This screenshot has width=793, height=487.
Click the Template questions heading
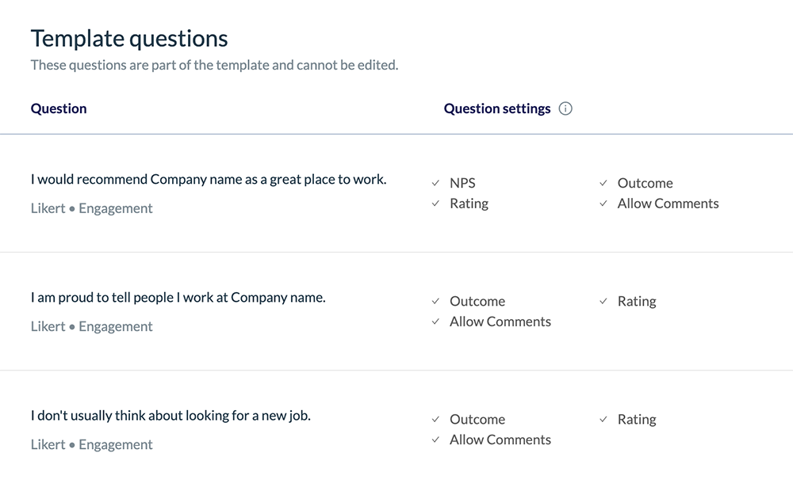pos(129,38)
